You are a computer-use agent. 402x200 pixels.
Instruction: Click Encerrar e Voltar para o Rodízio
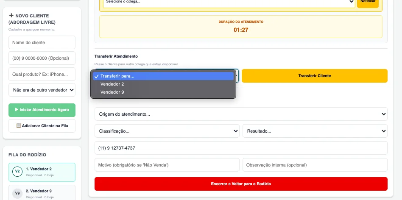[241, 184]
